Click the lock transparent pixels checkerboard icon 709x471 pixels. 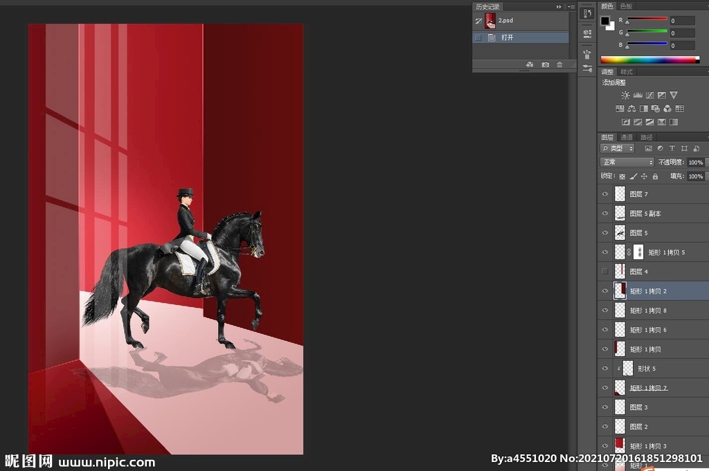tap(622, 176)
